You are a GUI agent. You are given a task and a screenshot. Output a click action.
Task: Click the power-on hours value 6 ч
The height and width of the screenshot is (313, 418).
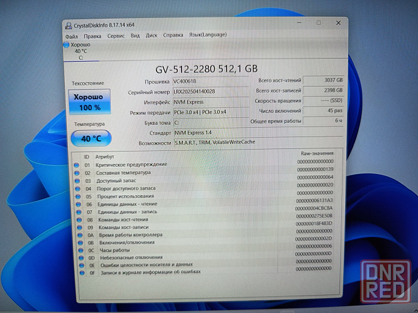coord(323,121)
